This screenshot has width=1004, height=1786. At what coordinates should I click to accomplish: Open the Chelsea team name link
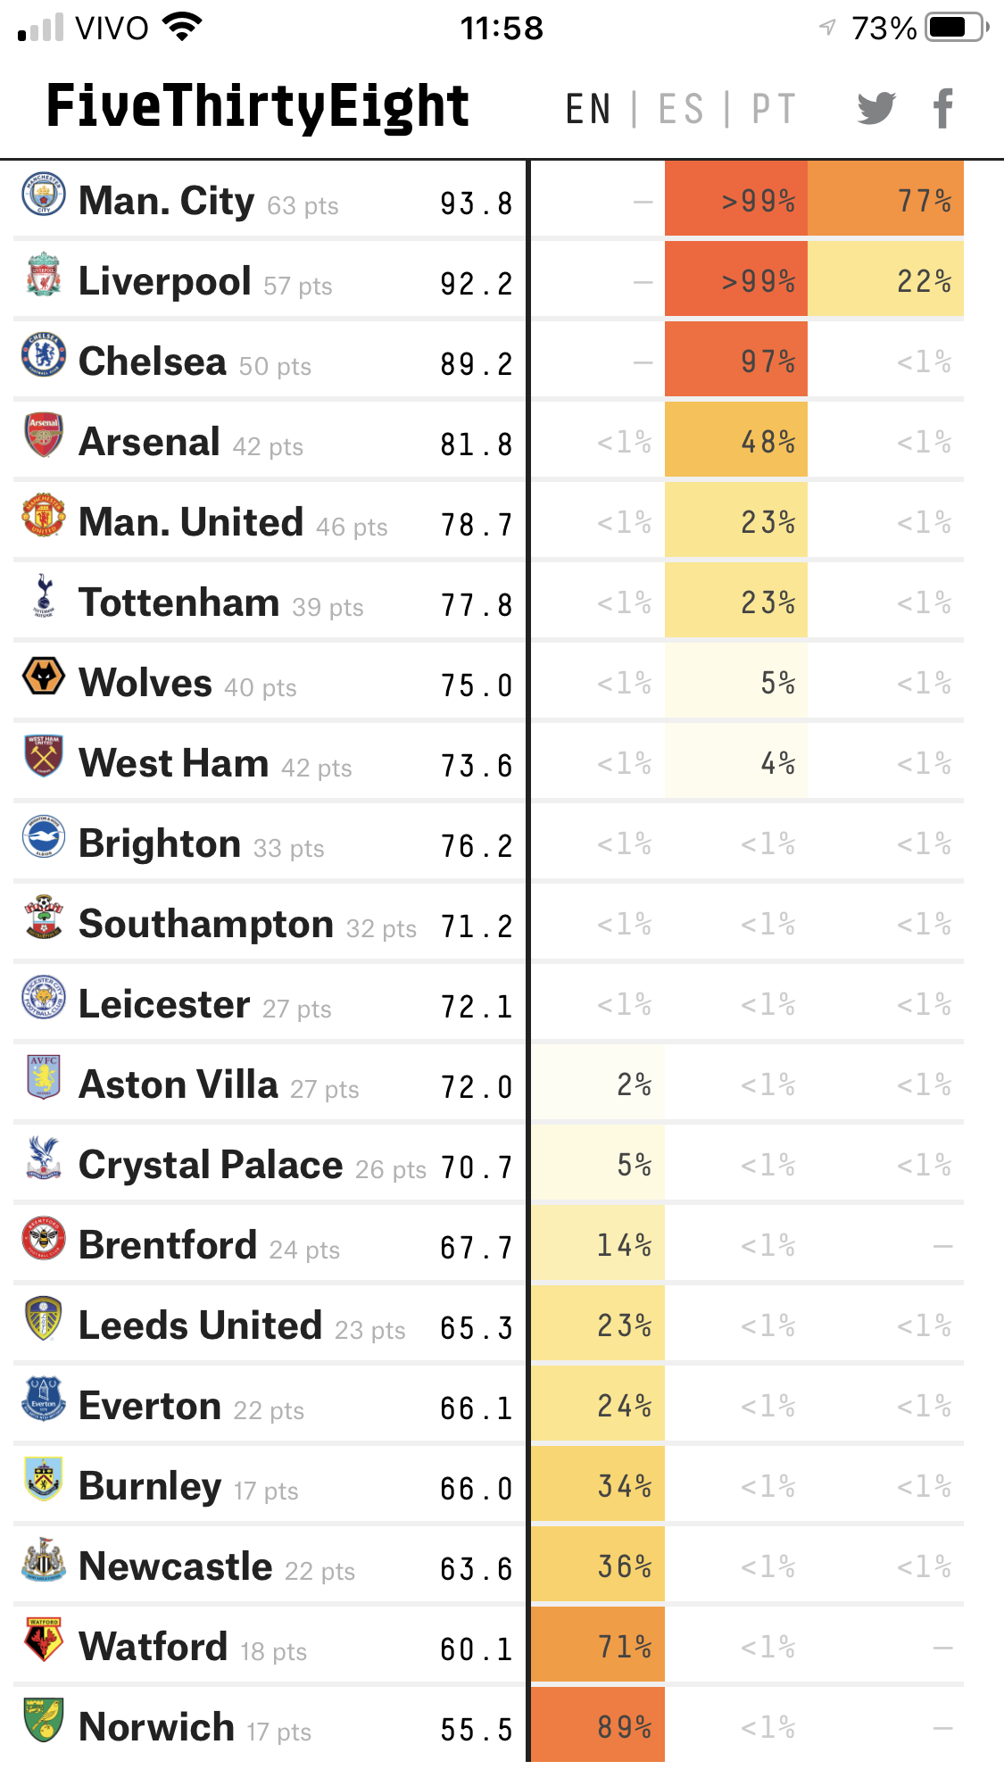click(153, 361)
